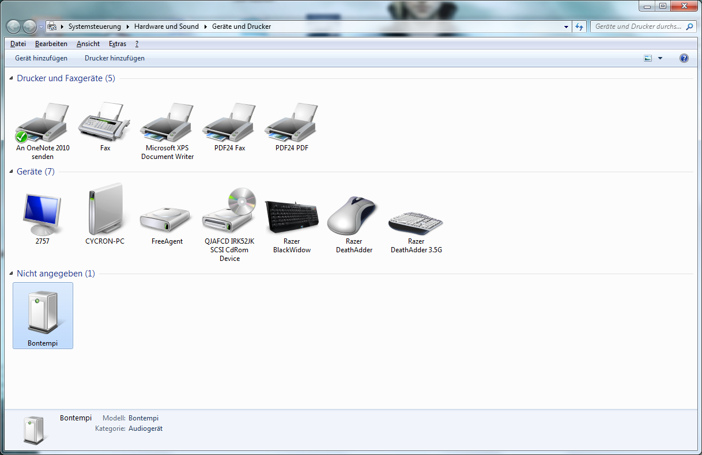Open the address bar history dropdown

click(566, 26)
